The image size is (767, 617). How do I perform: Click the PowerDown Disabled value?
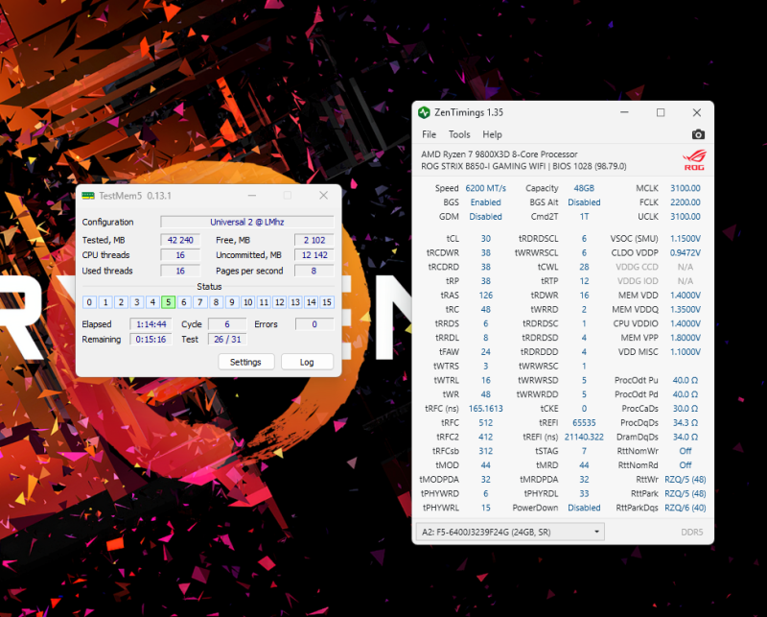[584, 508]
